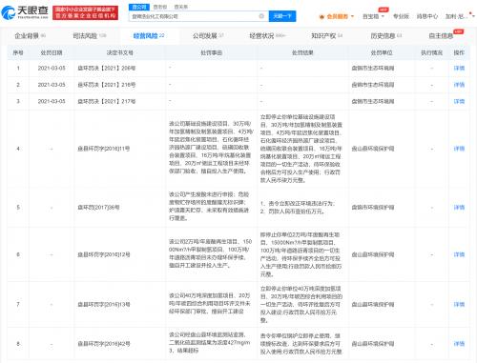
Task: Click the 决定书文号 column header
Action: (x=119, y=52)
